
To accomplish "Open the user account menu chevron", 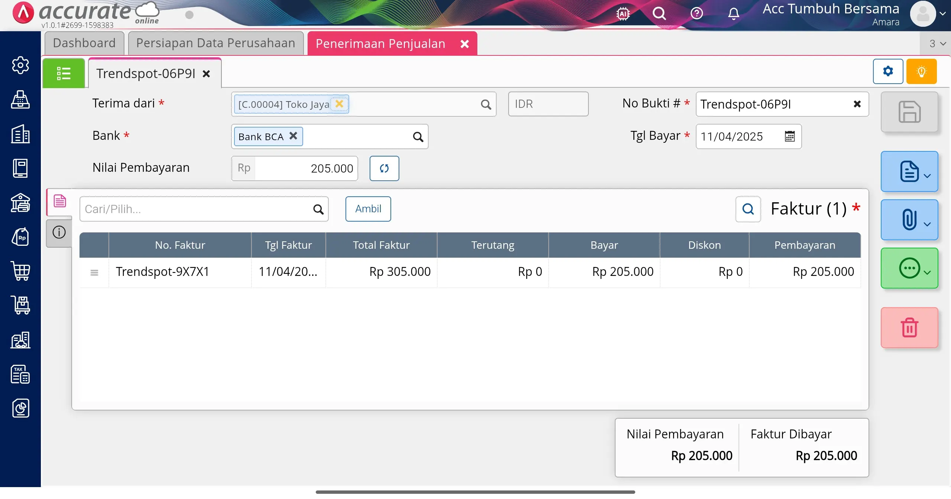I will pos(942,14).
